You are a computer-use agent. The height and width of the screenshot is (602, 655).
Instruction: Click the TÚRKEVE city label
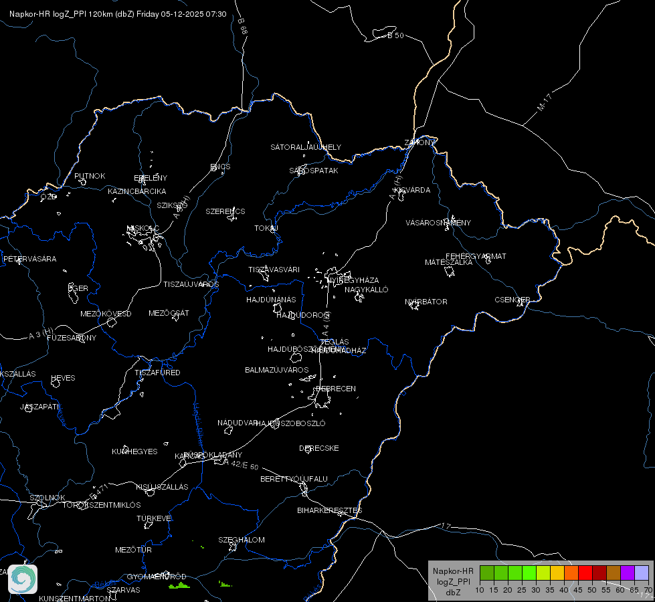[x=154, y=518]
